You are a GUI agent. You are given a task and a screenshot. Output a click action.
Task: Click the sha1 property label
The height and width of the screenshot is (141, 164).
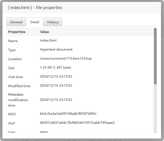pos(12,123)
